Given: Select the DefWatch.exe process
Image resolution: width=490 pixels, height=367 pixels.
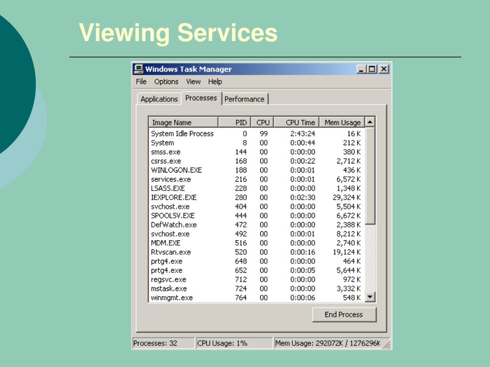Looking at the screenshot, I should pyautogui.click(x=256, y=225).
